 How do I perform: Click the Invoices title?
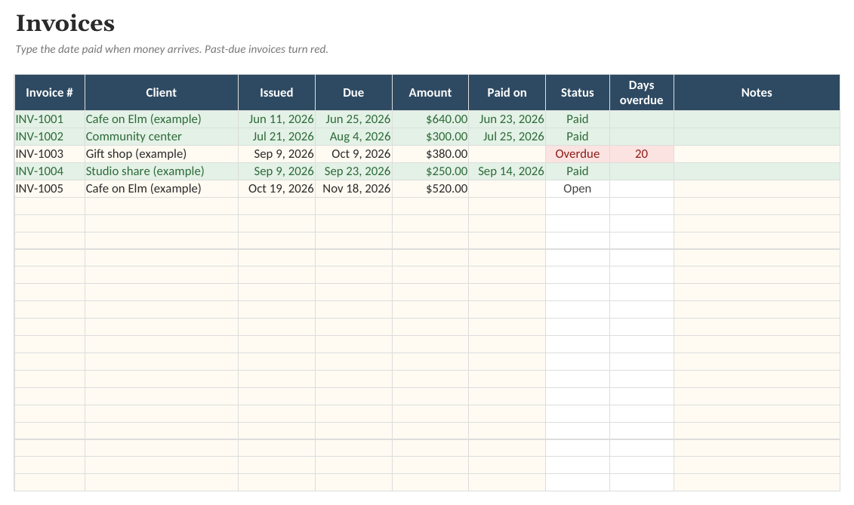66,23
